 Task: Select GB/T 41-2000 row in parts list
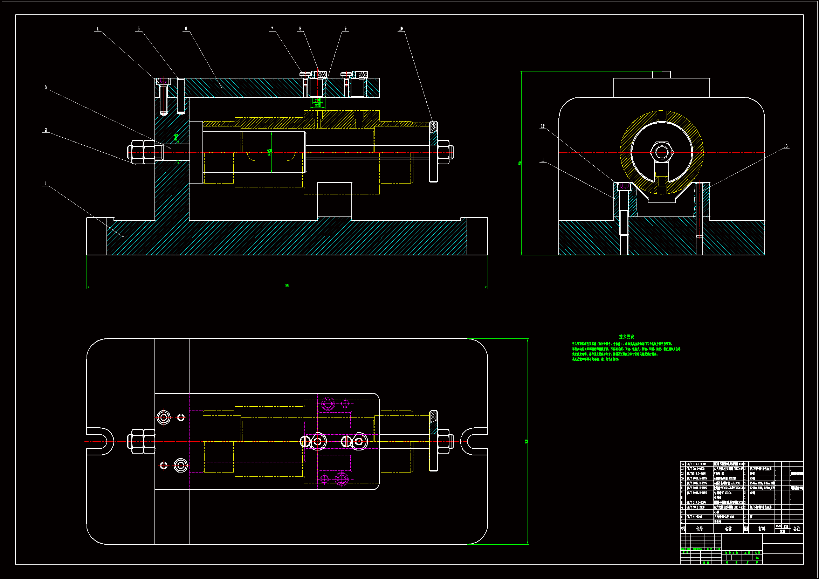[x=694, y=517]
